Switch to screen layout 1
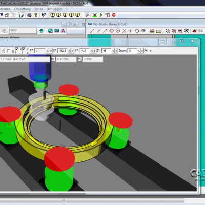This screenshot has height=205, width=205. 53,15
